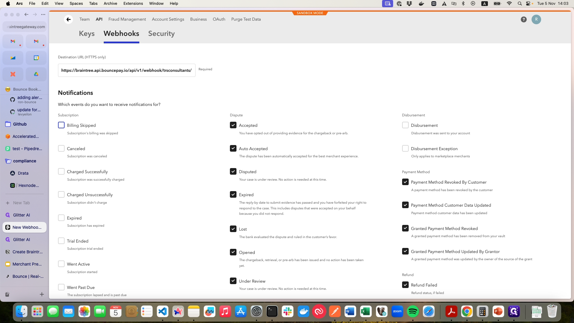The height and width of the screenshot is (323, 574).
Task: Tick Charged Successfully checkbox
Action: coord(61,171)
